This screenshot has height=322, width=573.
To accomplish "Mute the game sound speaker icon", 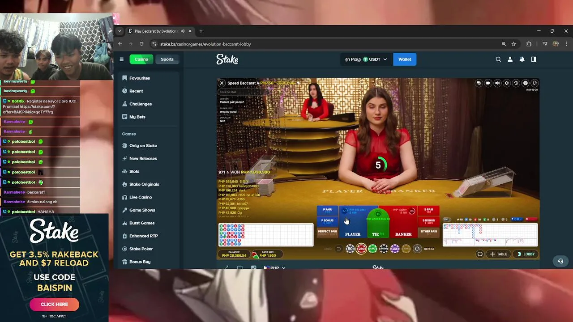I will coord(497,83).
